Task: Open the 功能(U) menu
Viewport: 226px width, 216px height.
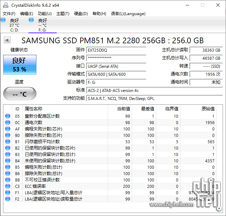Action: 45,14
